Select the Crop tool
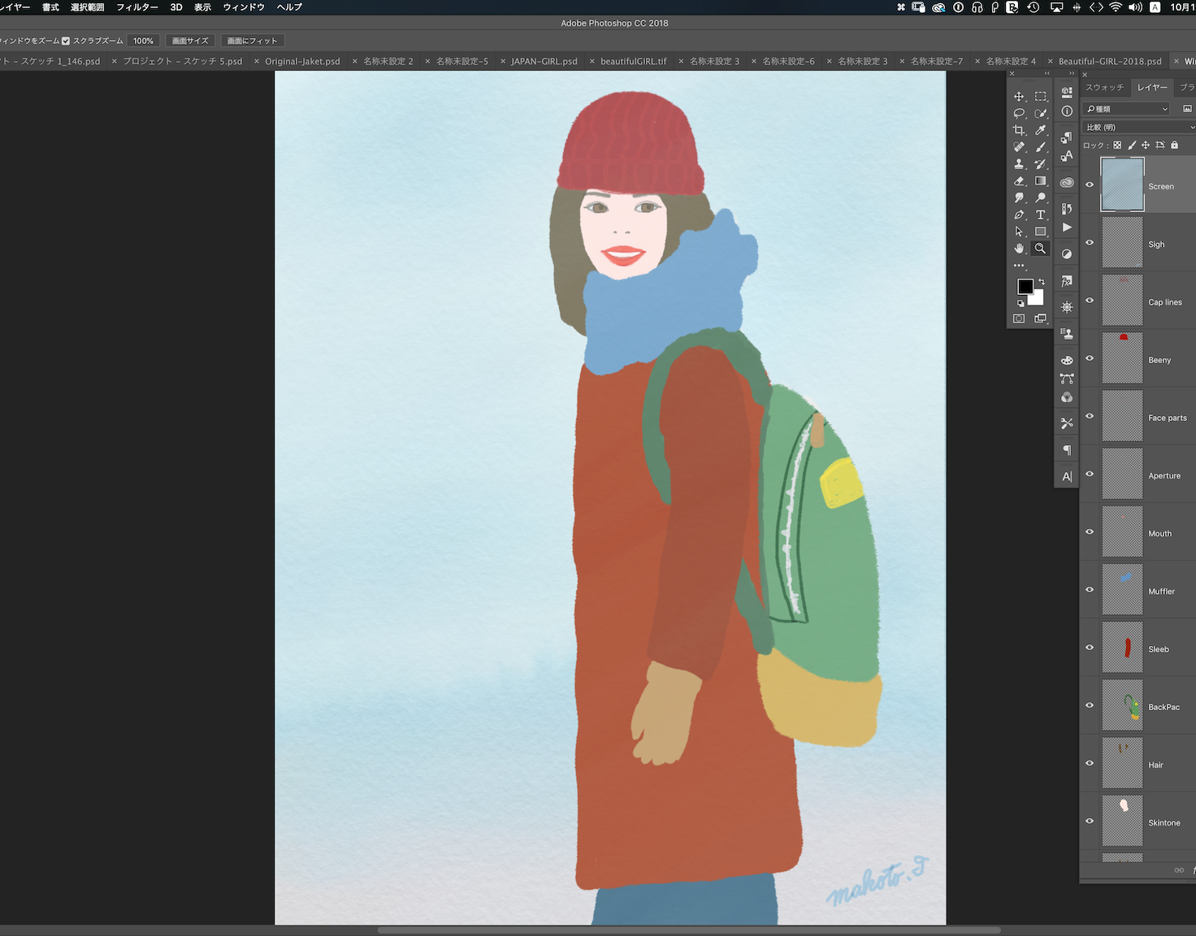This screenshot has height=936, width=1196. pos(1019,130)
